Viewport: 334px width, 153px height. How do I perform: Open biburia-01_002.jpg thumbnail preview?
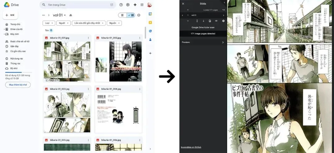tap(118, 62)
